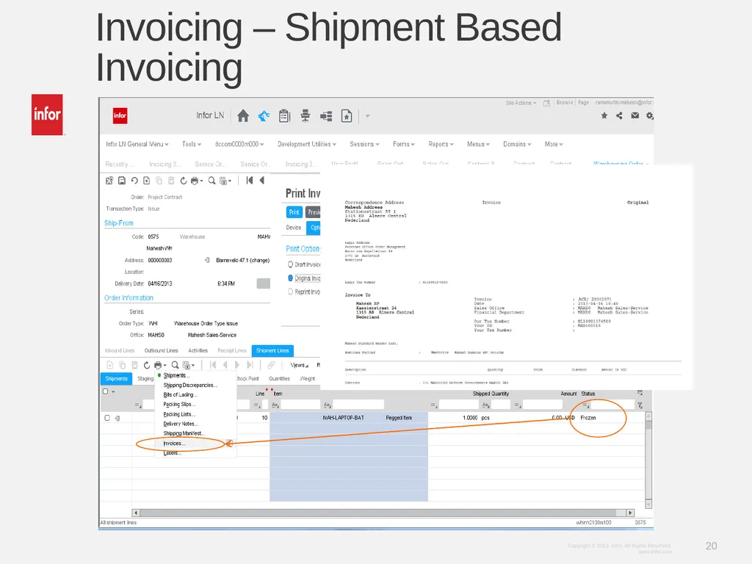Open the mail envelope icon
752x564 pixels.
coord(635,115)
